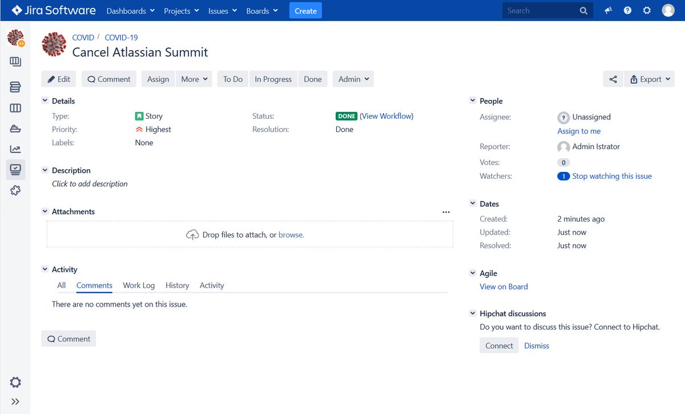Open the View on Board link
Screen dimensions: 685x414
(x=503, y=287)
